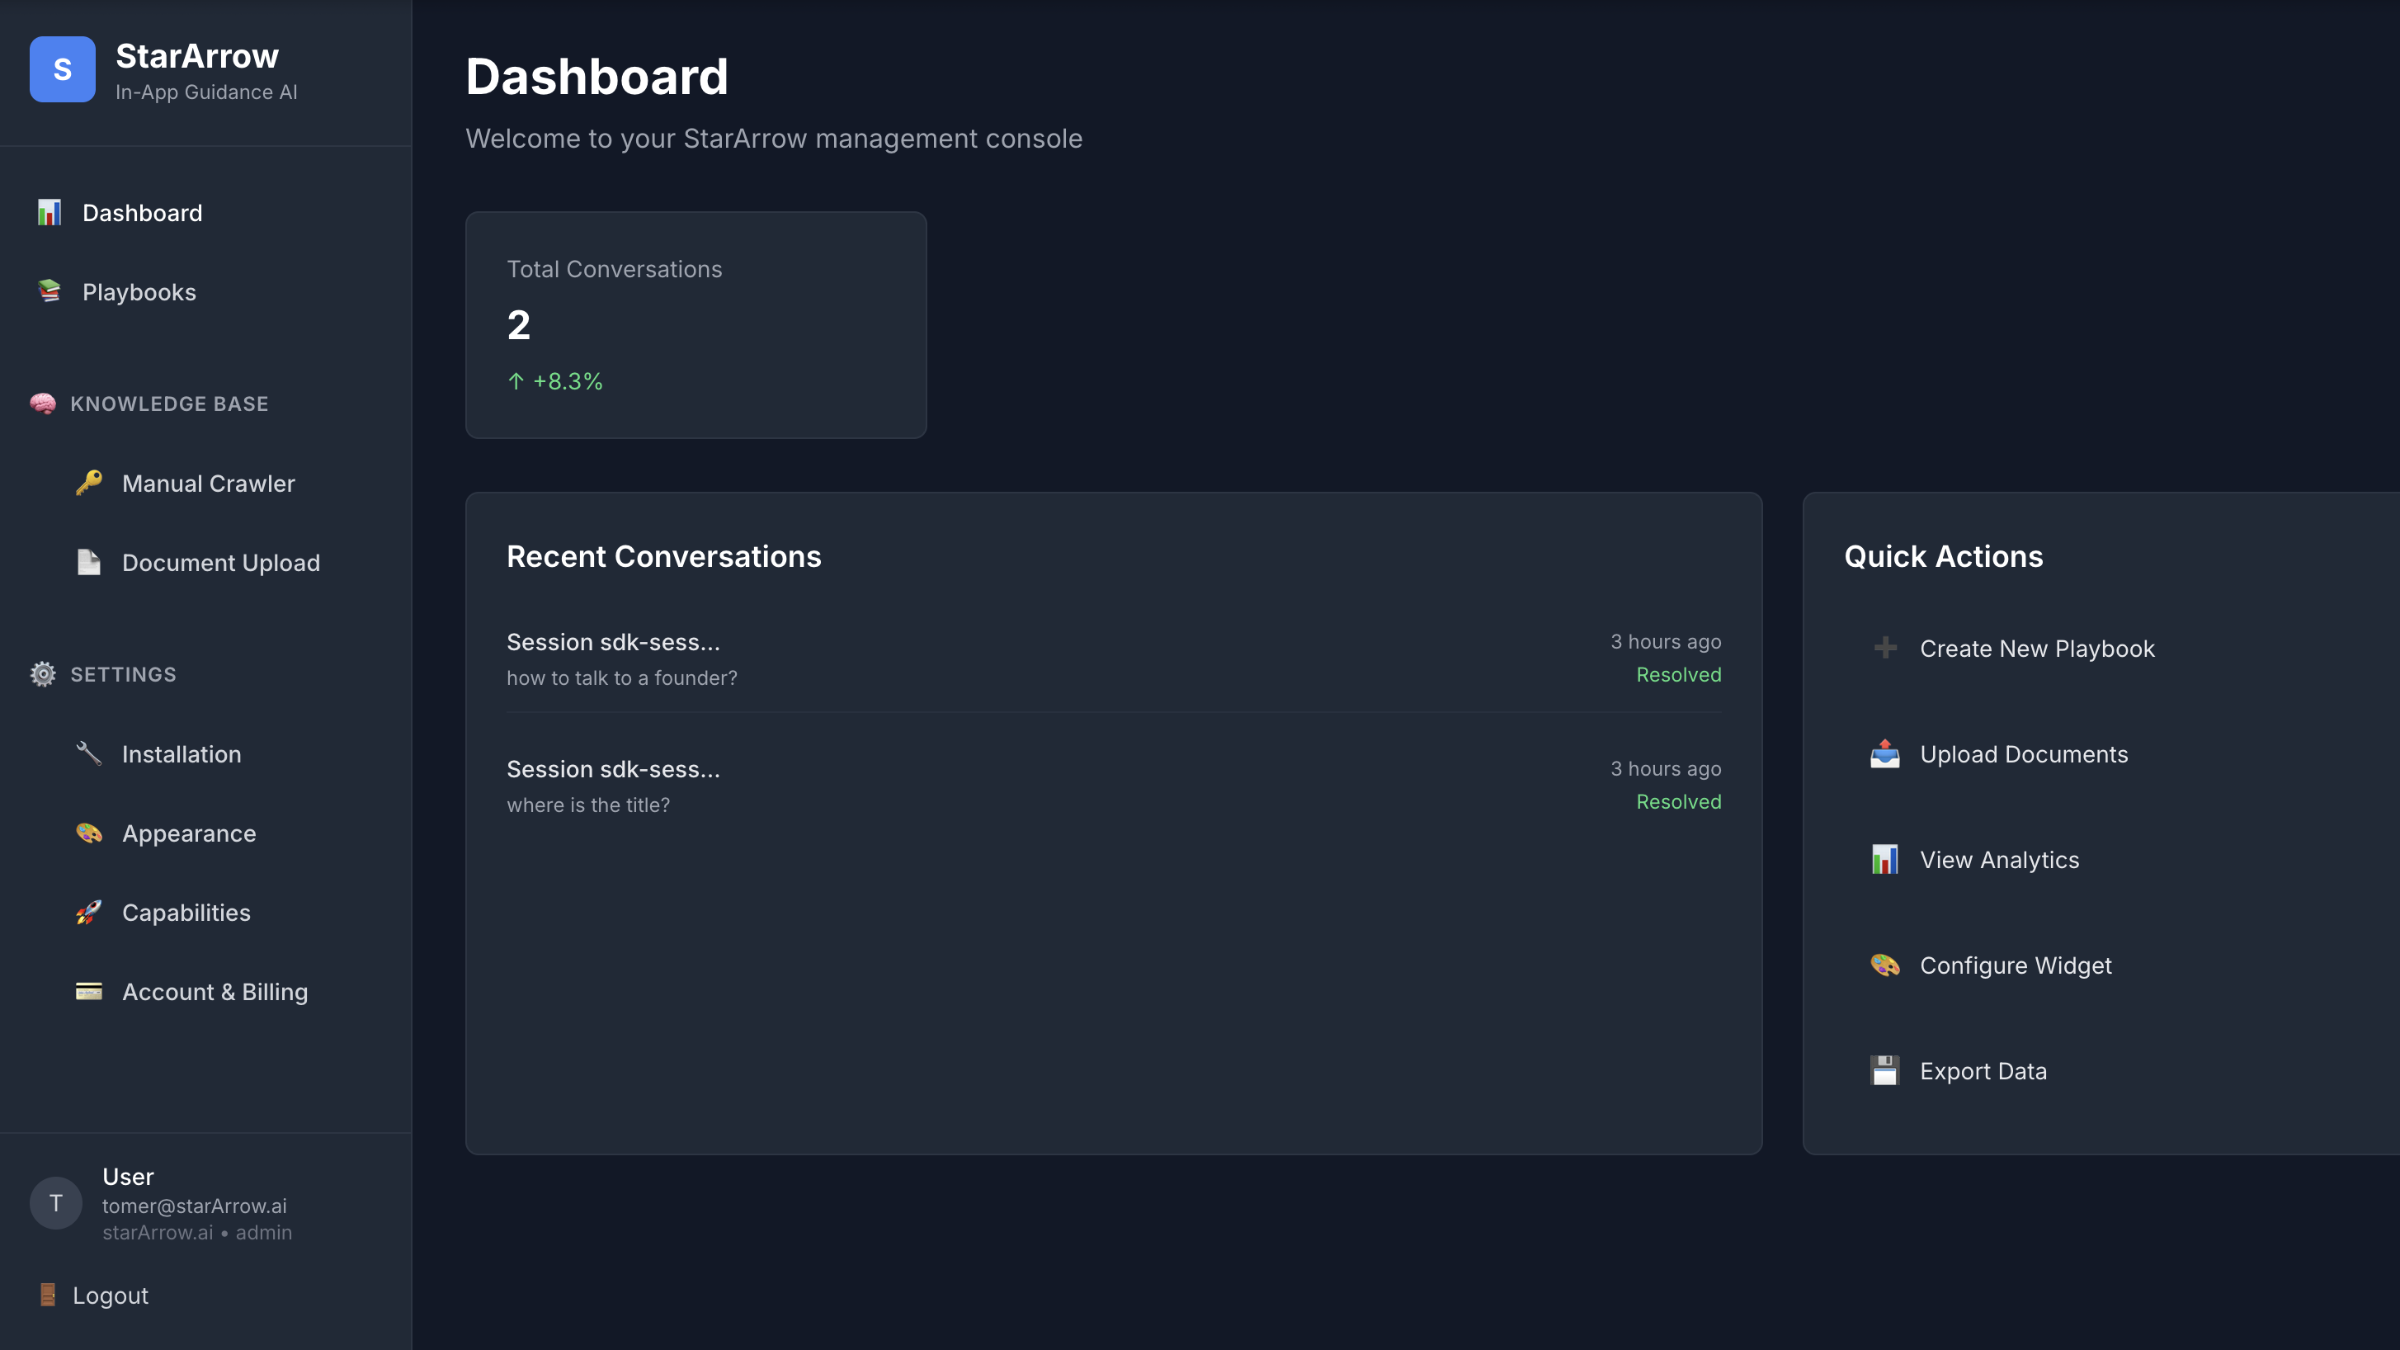Select the credit card icon for Account & Billing
This screenshot has height=1350, width=2400.
[88, 991]
